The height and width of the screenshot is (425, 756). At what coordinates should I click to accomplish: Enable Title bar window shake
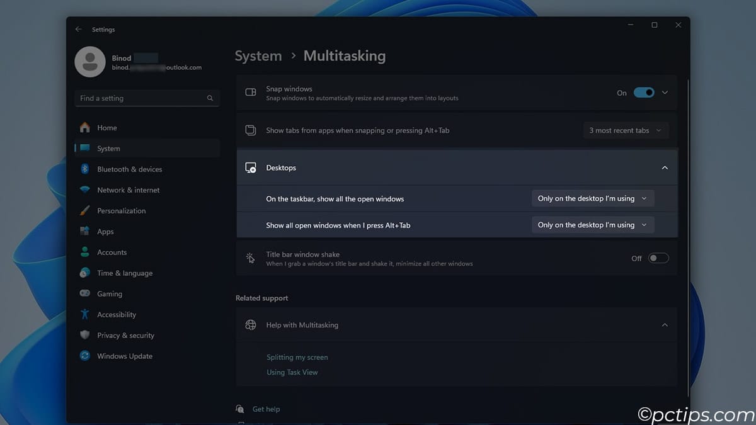click(x=658, y=258)
